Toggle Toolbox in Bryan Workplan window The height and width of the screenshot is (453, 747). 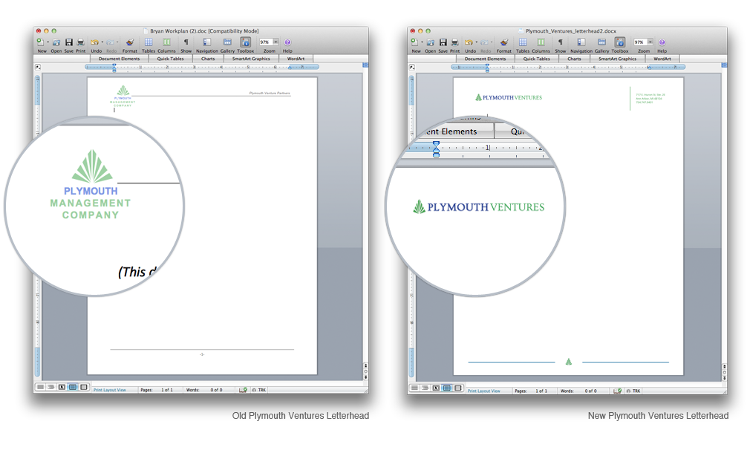pos(245,42)
